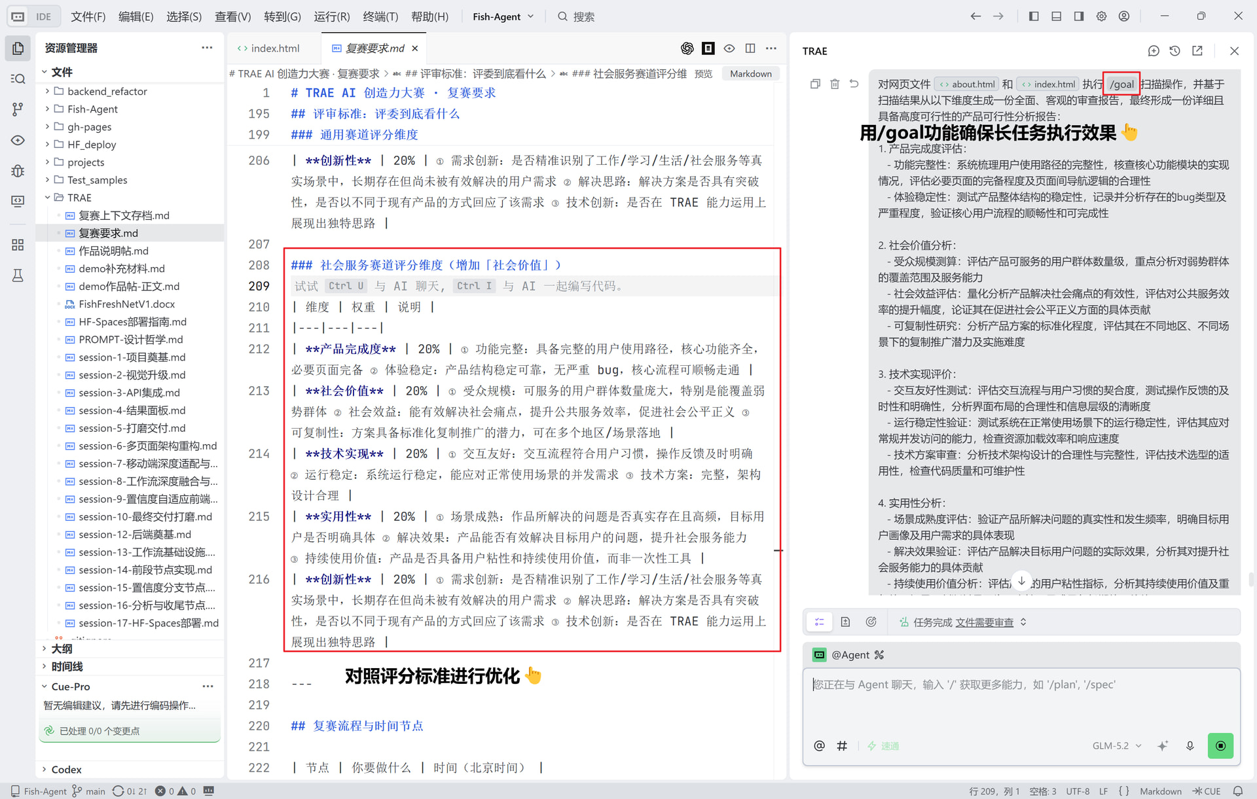The height and width of the screenshot is (799, 1257).
Task: Toggle the right secondary sidebar layout
Action: coord(1079,16)
